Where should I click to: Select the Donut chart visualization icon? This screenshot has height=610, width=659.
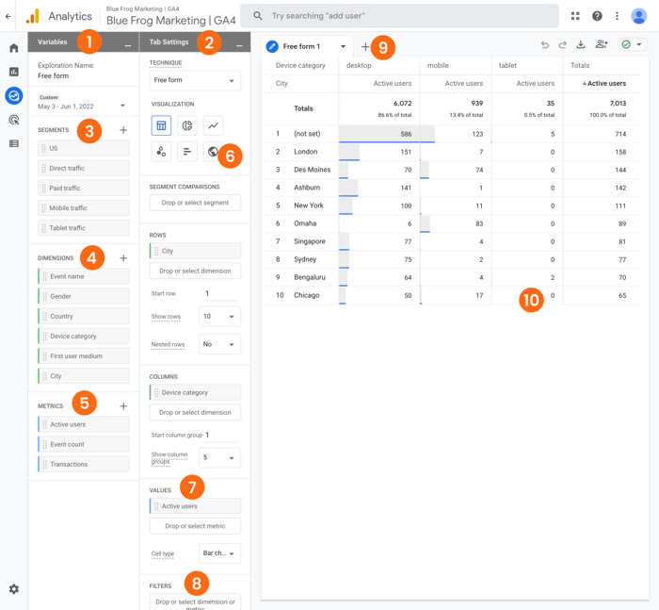187,125
